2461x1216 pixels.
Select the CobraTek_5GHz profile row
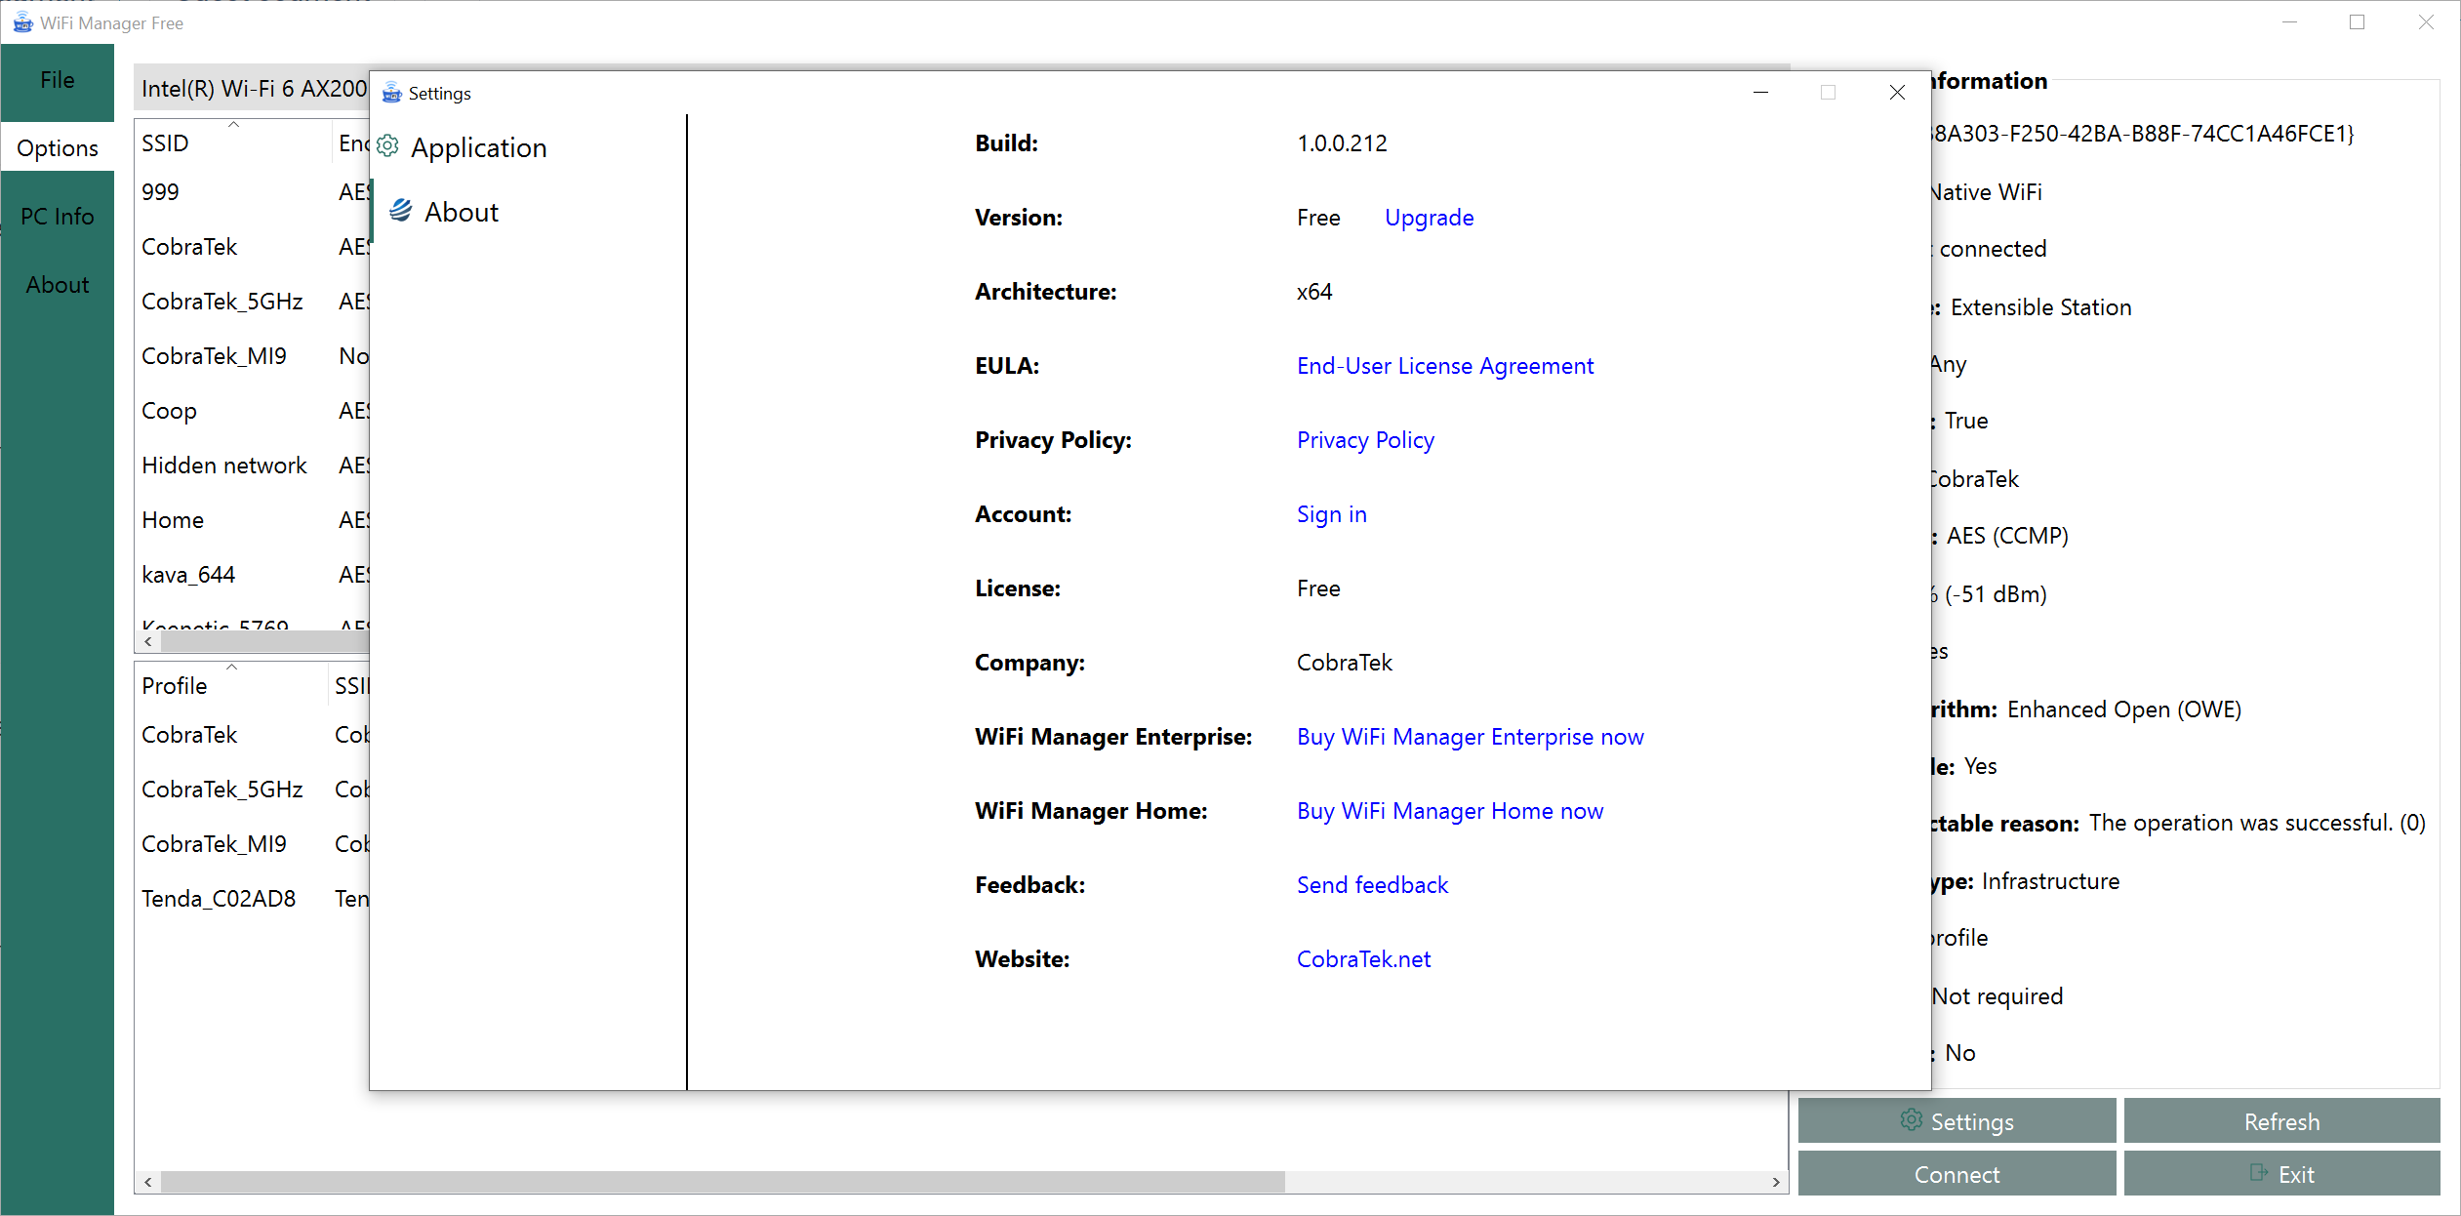point(252,790)
